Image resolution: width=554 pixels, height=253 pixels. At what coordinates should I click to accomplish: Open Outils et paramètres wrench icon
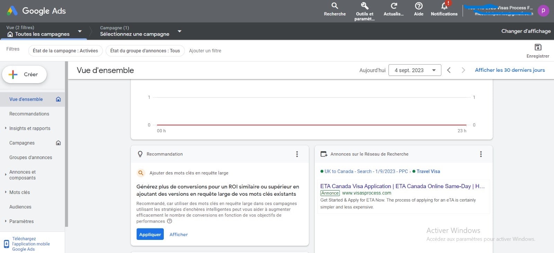tap(365, 6)
